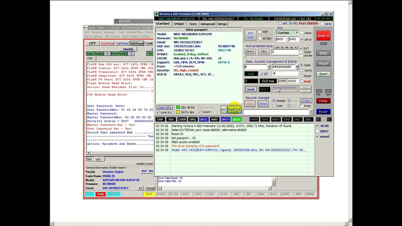The height and width of the screenshot is (226, 402).
Task: Toggle the reset+ checkbox
Action: coord(200,112)
